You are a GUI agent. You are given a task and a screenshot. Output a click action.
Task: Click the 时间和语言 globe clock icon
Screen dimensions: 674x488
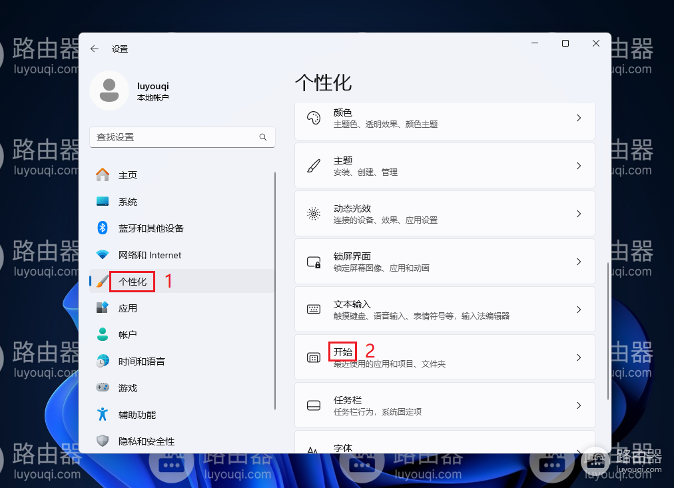[x=103, y=362]
